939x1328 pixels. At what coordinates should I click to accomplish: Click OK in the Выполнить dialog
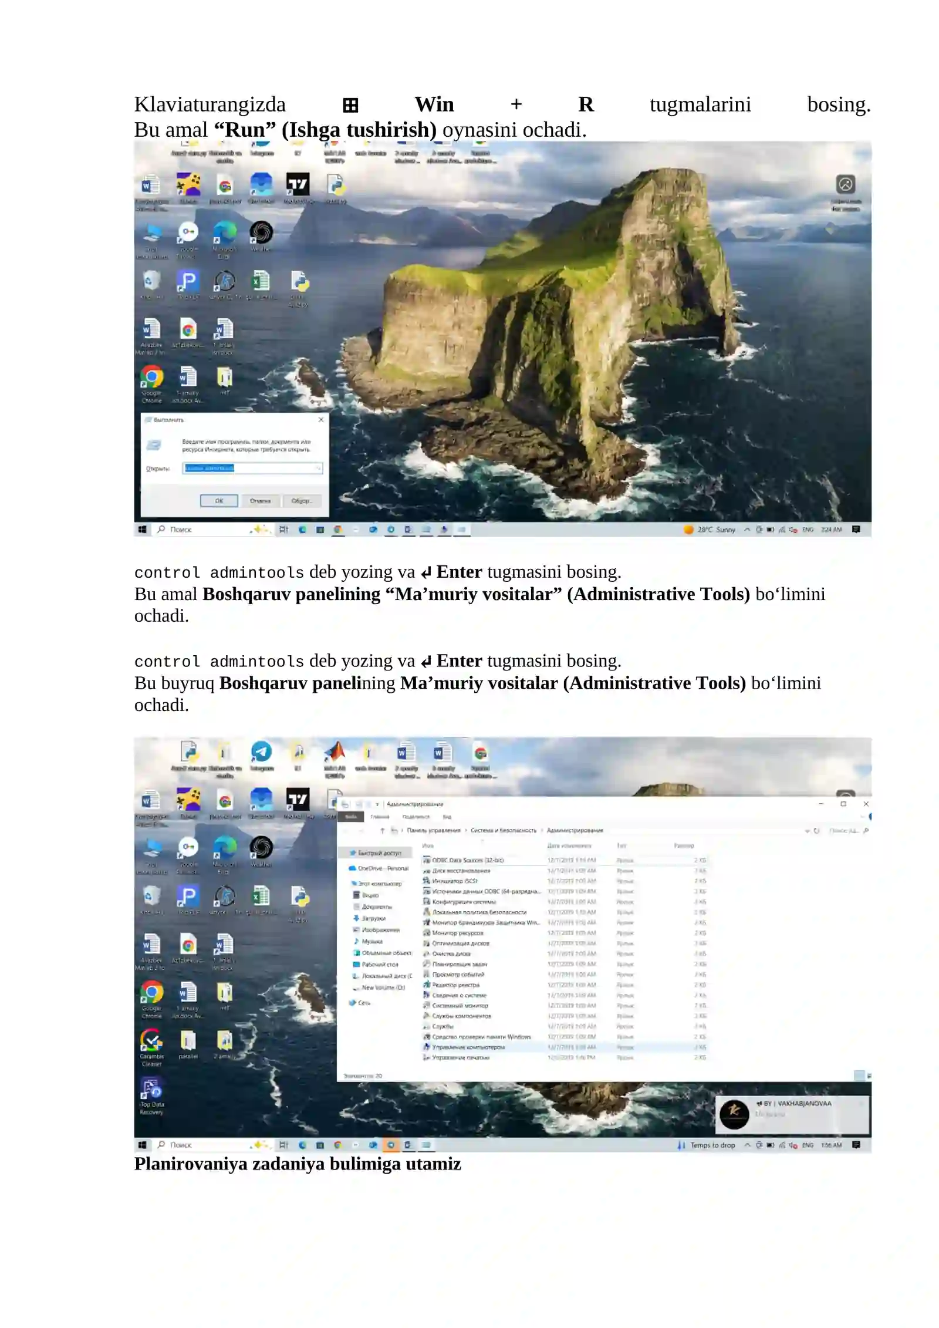pyautogui.click(x=219, y=501)
